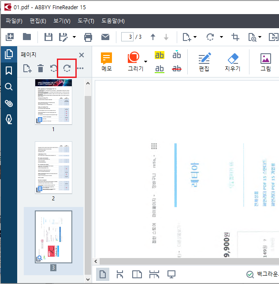Viewport: 279px width, 284px height.
Task: Go to next page with down arrow
Action: (x=166, y=37)
